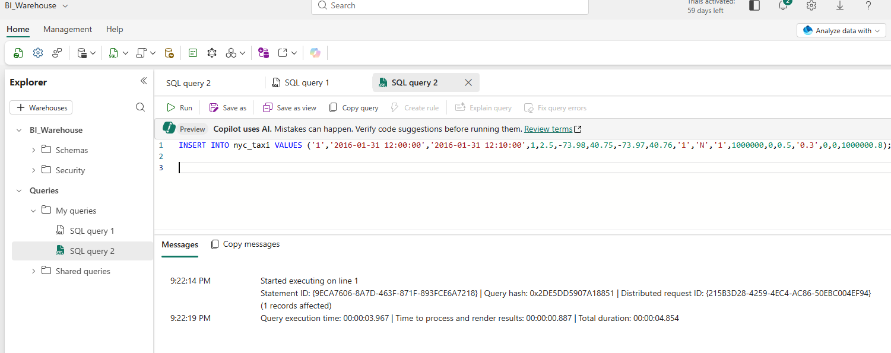The height and width of the screenshot is (353, 891).
Task: Open the Home tab
Action: pos(18,29)
